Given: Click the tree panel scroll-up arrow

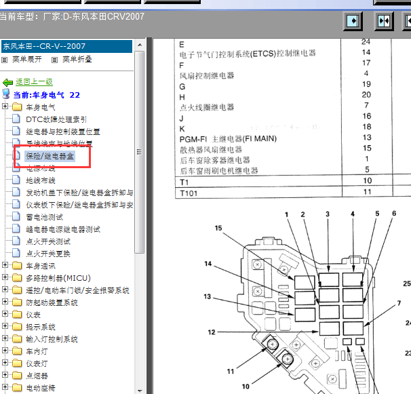Looking at the screenshot, I should coord(140,45).
